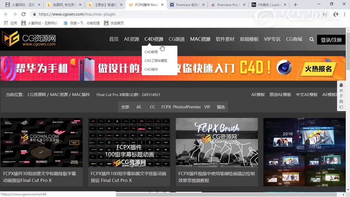
Task: Choose C4D工程&模型 in dropdown menu
Action: click(x=156, y=61)
